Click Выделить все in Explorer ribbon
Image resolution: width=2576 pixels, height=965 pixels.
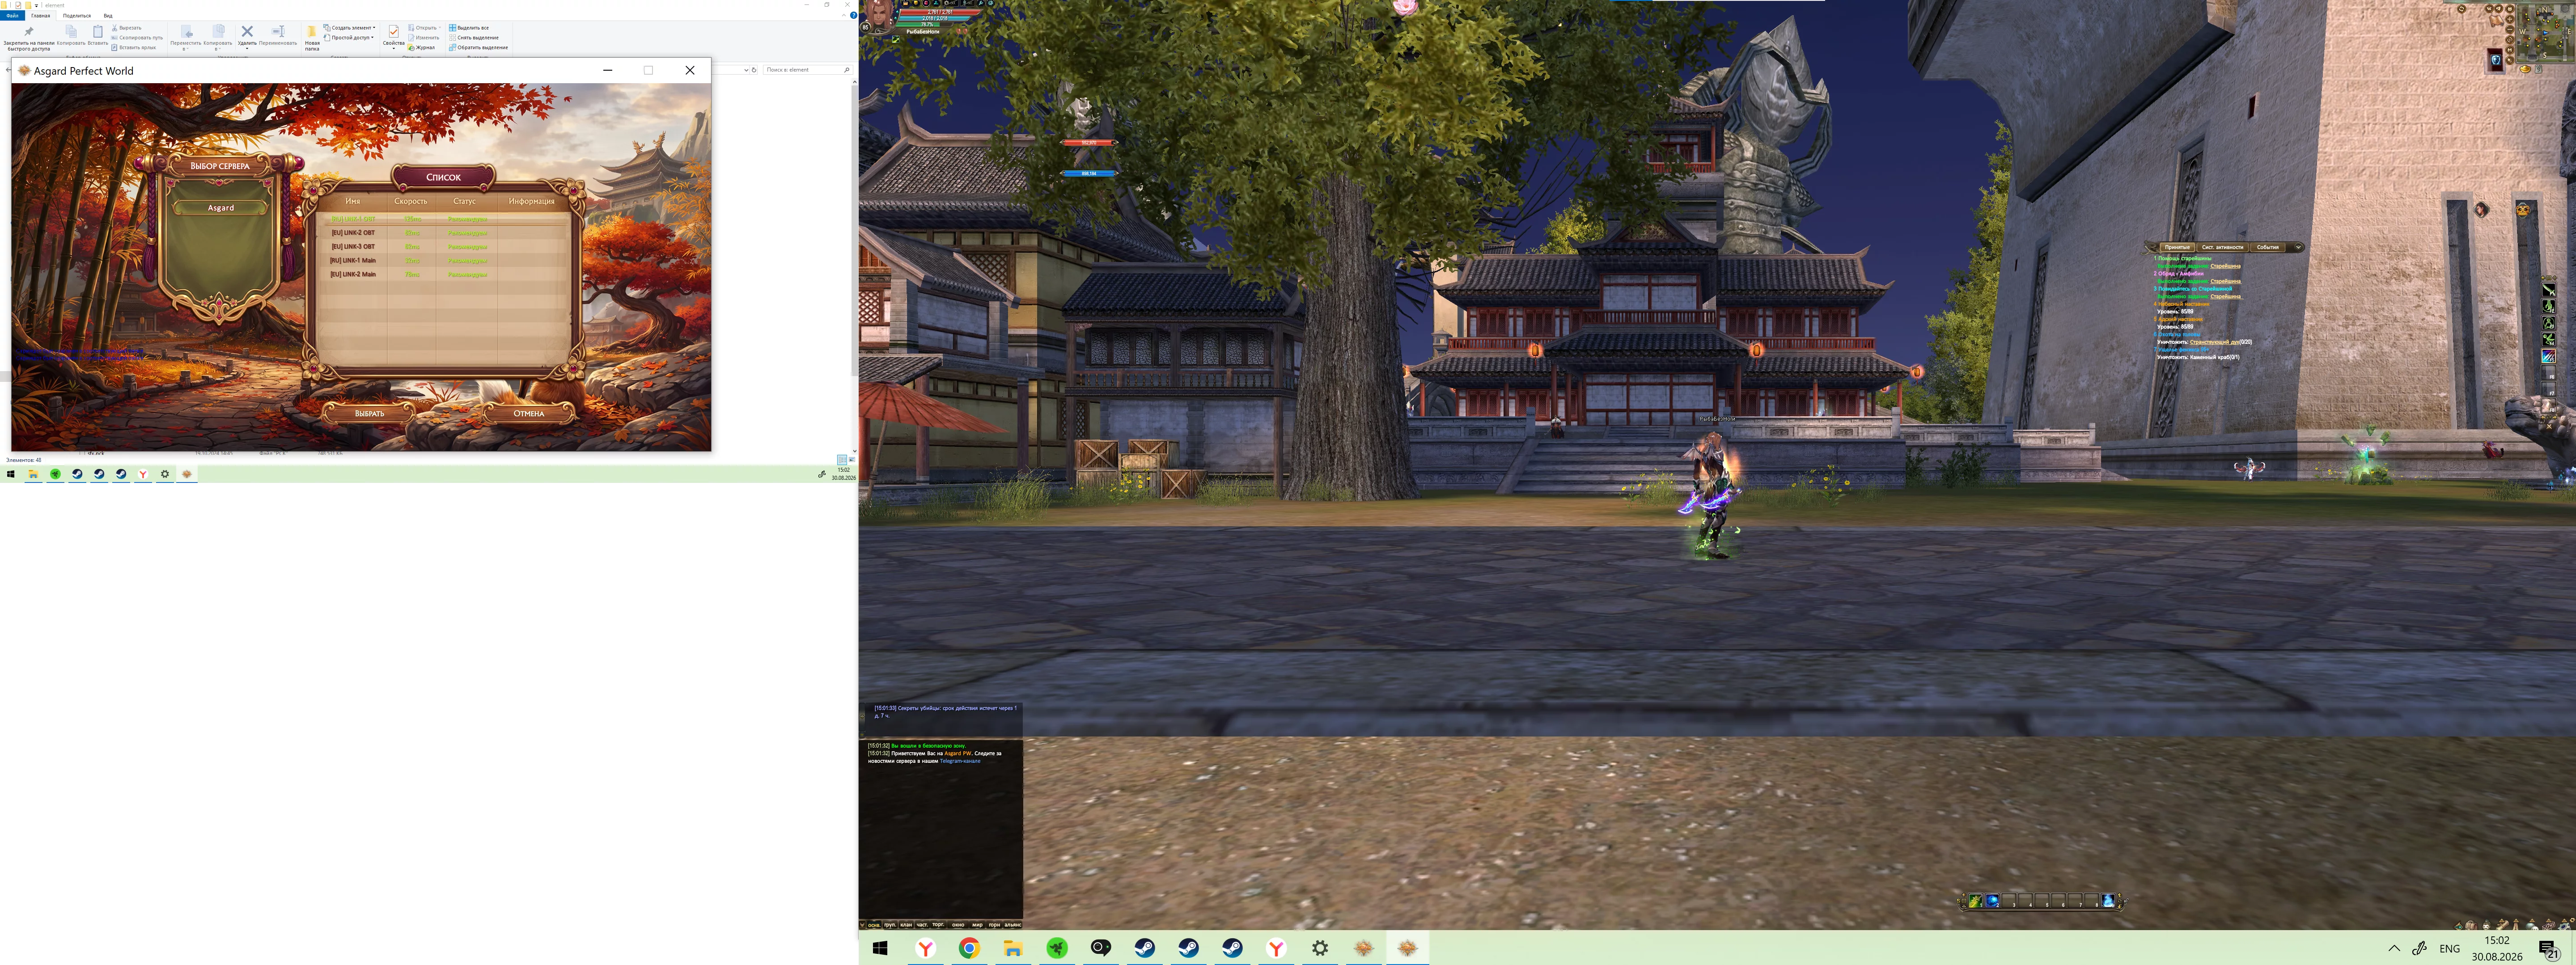click(469, 28)
